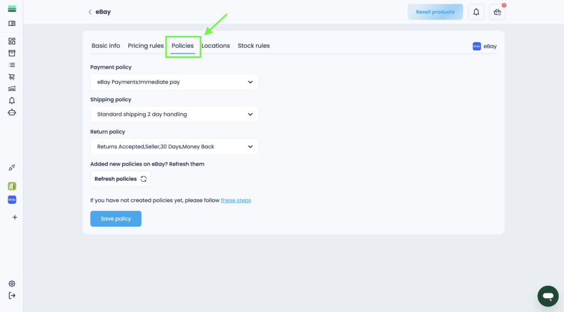Click the logout icon at sidebar bottom

[x=12, y=295]
